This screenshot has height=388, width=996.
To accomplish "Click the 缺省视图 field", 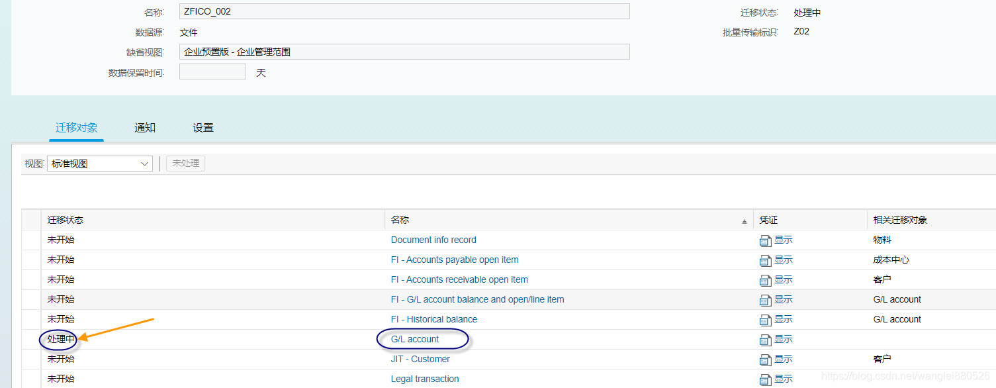I will click(404, 52).
